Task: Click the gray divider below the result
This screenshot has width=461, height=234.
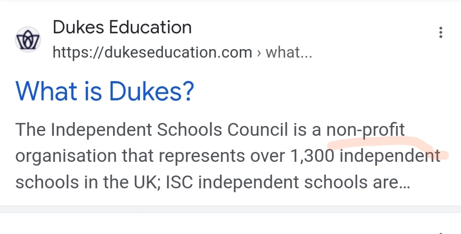Action: pyautogui.click(x=230, y=209)
